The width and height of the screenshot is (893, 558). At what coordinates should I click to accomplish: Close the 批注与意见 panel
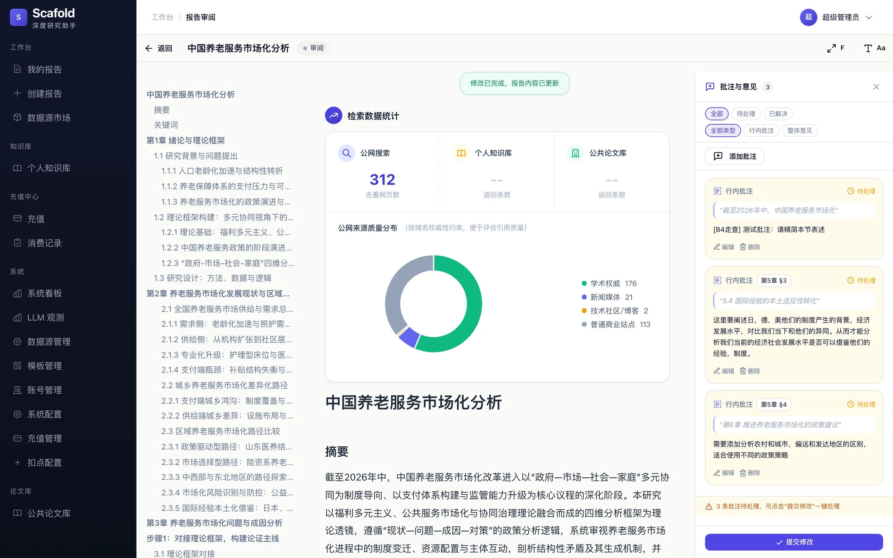tap(876, 87)
